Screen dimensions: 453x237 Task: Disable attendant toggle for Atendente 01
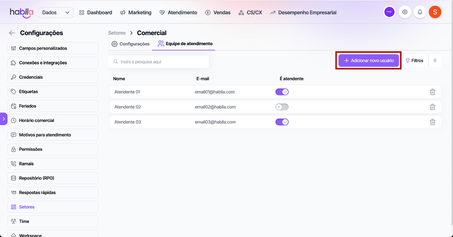282,92
